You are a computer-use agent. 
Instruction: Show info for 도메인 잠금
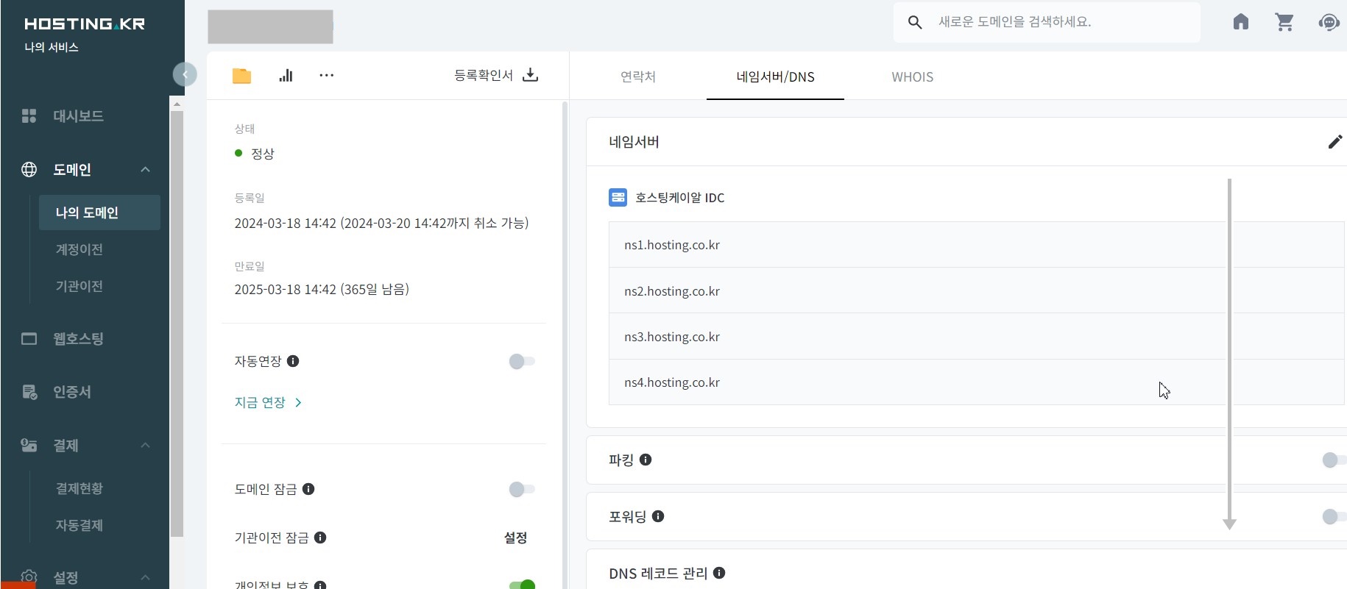pyautogui.click(x=308, y=489)
